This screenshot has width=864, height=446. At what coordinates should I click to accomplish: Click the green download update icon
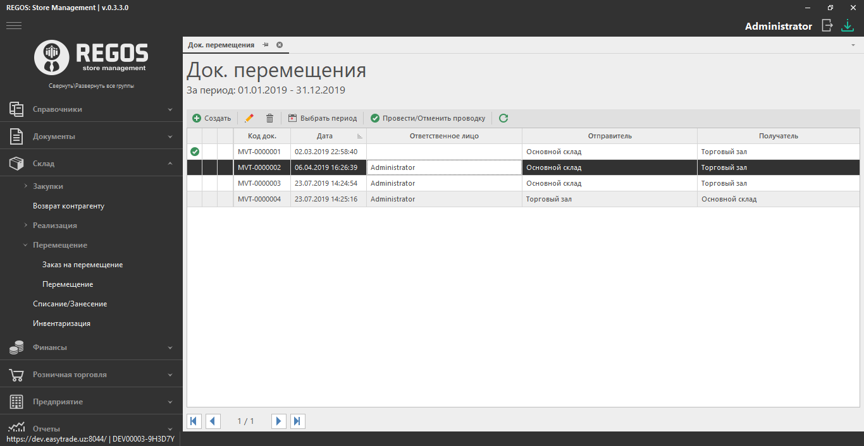848,25
